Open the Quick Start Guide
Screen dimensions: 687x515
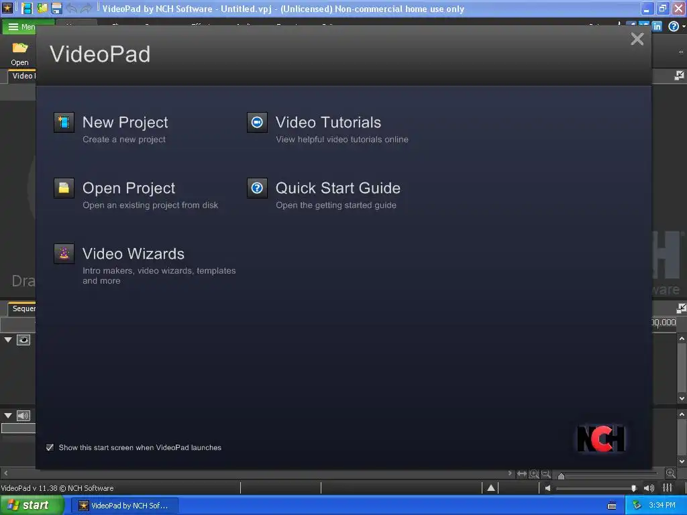click(x=338, y=188)
